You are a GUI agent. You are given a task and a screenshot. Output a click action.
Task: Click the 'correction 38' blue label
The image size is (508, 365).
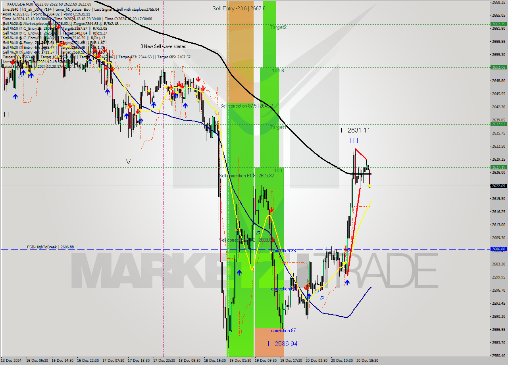283,251
